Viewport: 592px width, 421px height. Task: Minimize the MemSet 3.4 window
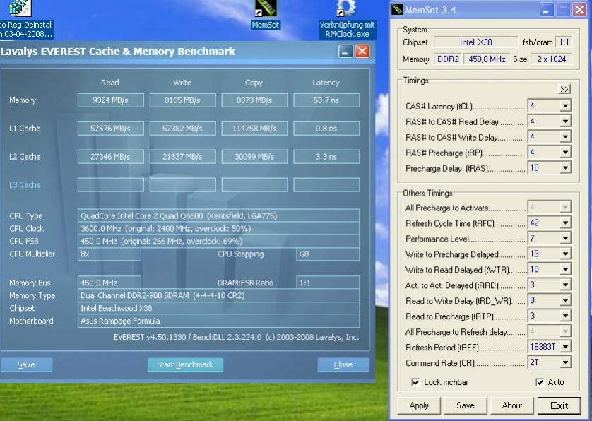pos(546,10)
